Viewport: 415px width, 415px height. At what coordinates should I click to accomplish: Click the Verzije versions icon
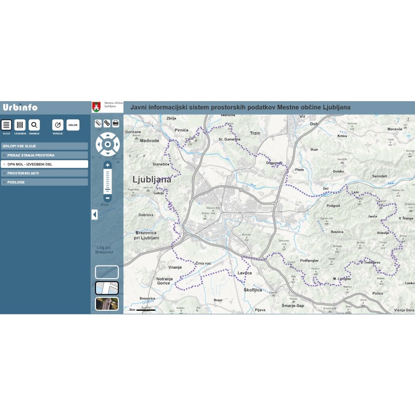coord(58,125)
